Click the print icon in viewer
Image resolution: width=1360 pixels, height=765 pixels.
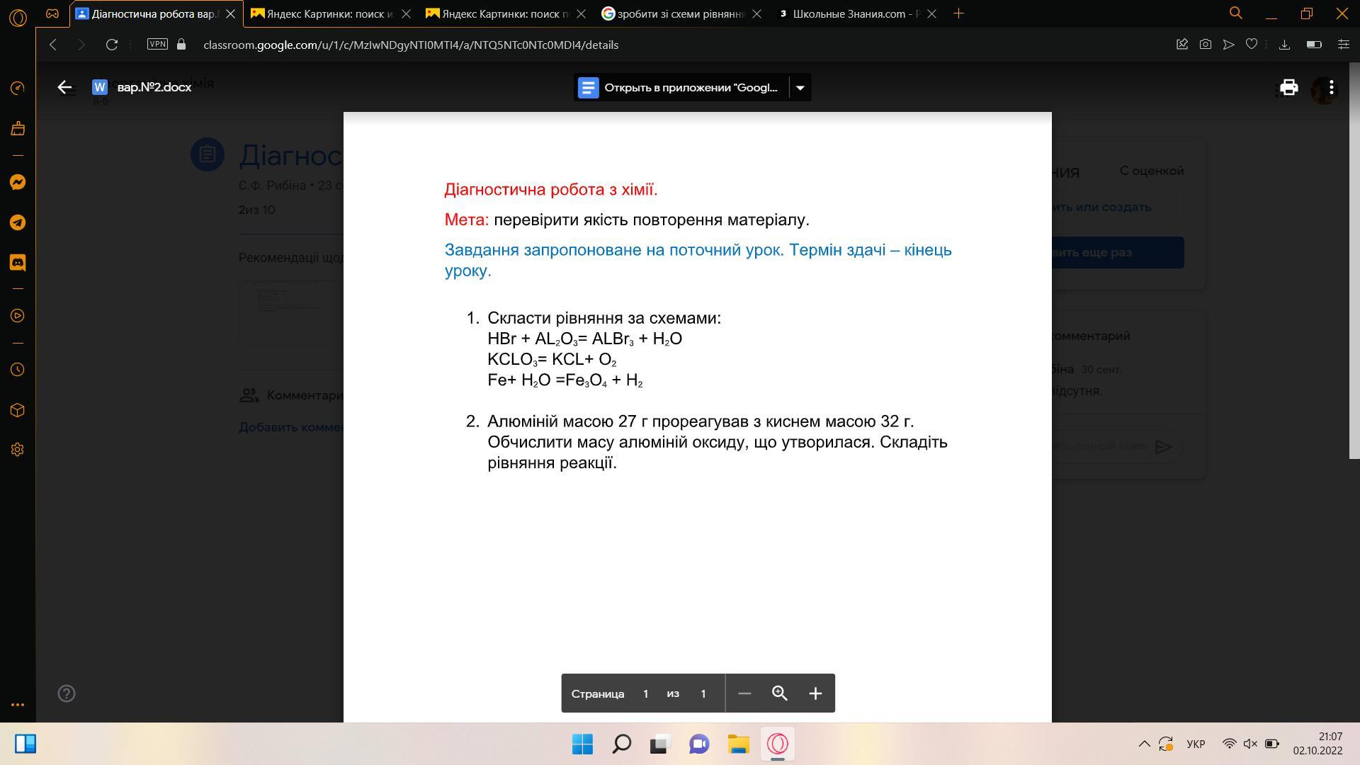(1288, 87)
